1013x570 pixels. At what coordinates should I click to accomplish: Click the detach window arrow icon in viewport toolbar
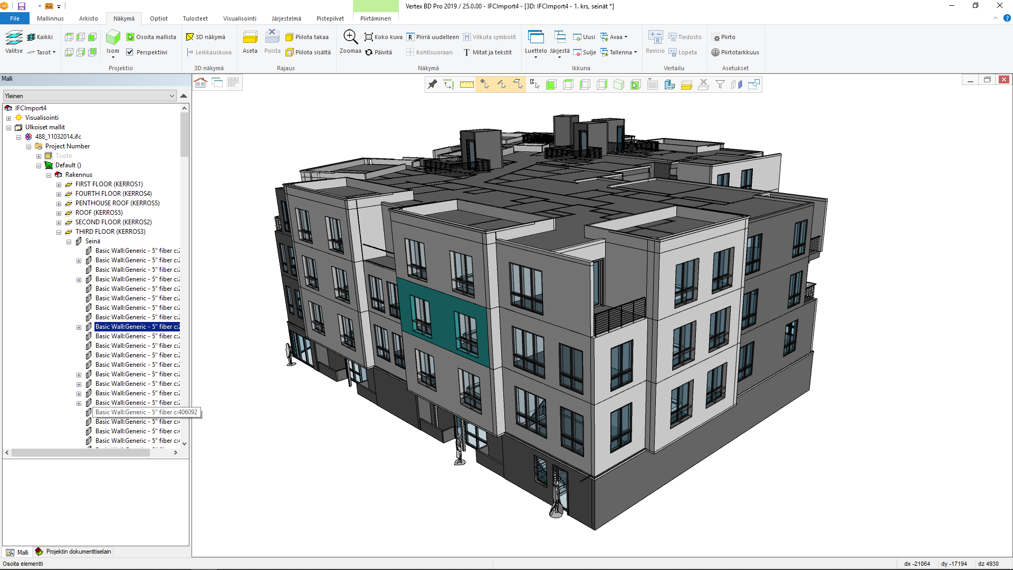tap(754, 84)
